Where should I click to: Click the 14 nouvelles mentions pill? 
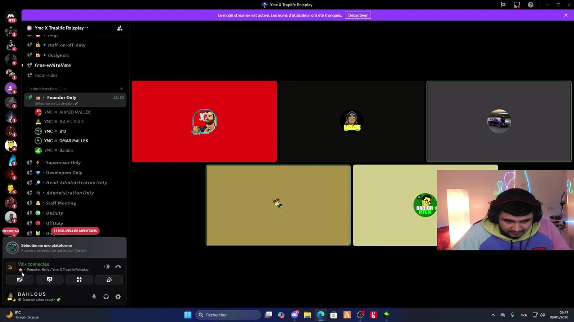click(75, 231)
